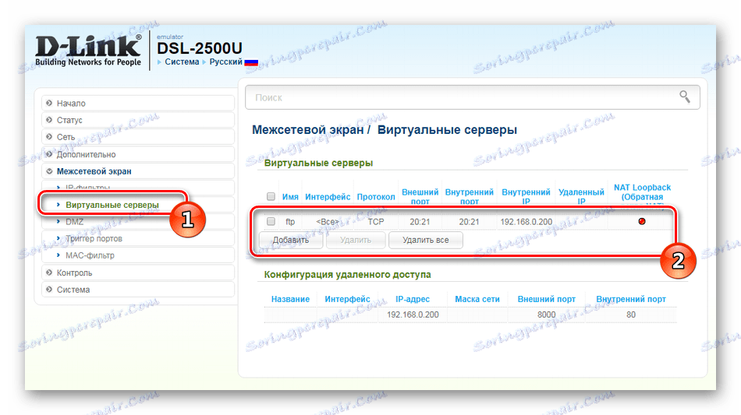Click the 192.168.0.200 remote access IP cell
741x415 pixels.
[x=413, y=315]
